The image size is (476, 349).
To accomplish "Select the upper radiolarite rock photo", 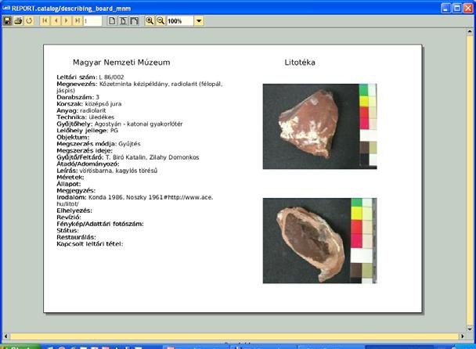I will [x=319, y=126].
